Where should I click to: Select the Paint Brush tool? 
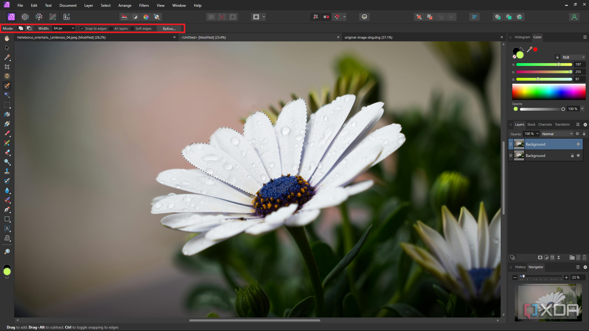(7, 133)
